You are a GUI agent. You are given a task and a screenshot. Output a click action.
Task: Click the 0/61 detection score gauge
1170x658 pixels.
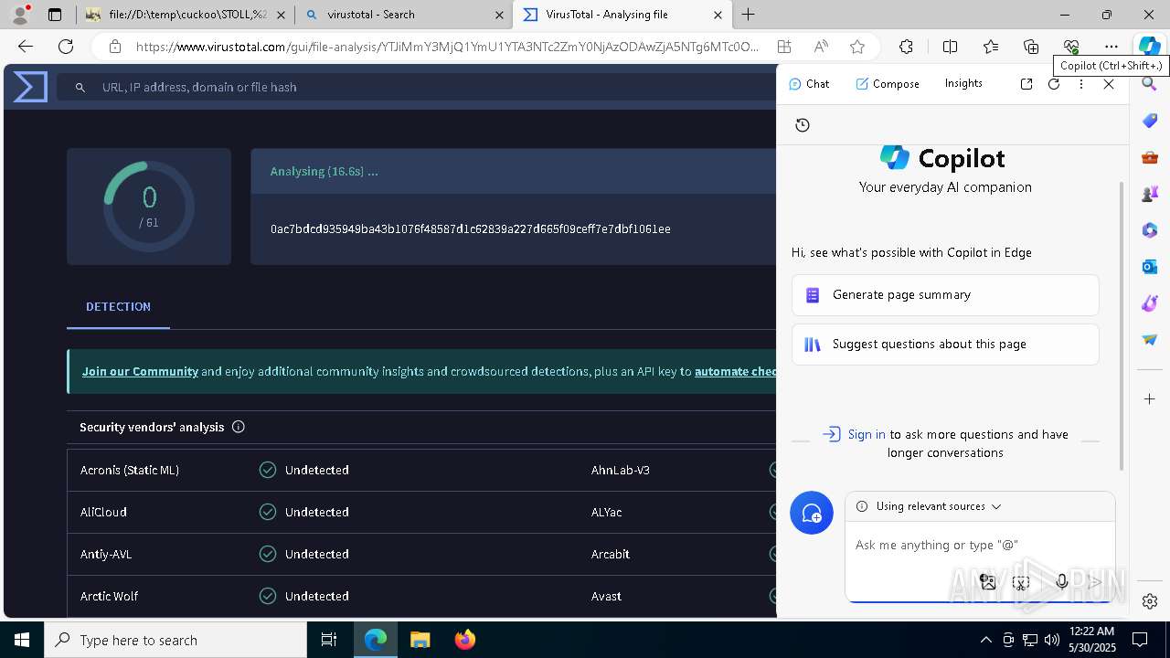149,207
